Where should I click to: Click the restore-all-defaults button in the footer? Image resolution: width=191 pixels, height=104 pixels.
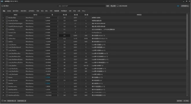point(22,101)
